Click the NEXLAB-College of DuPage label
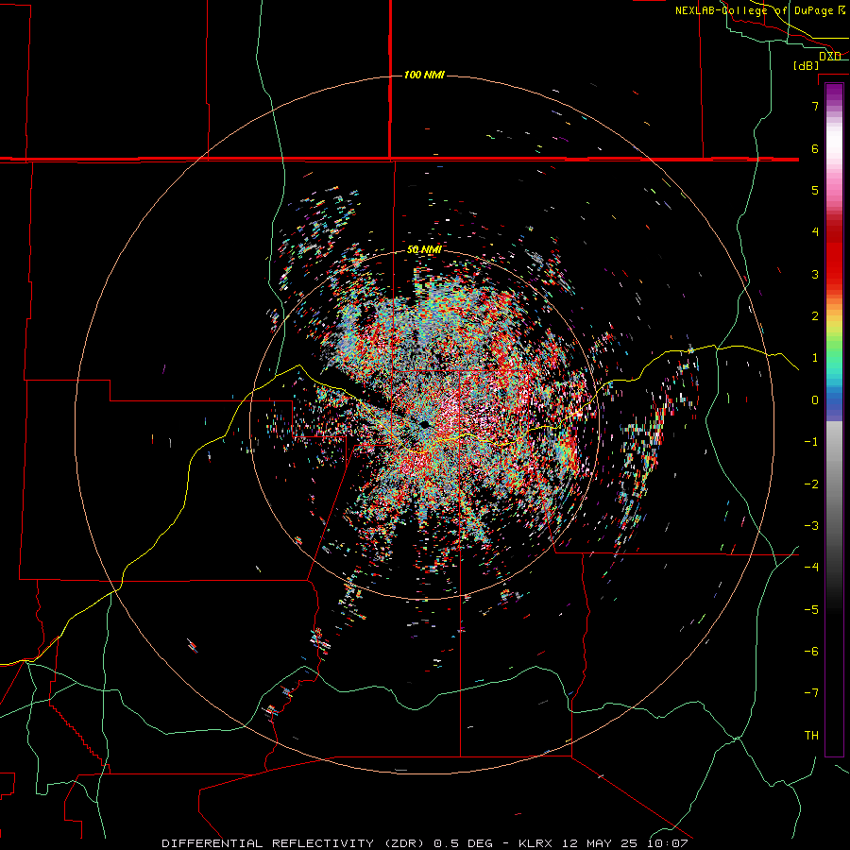The image size is (850, 850). point(755,10)
